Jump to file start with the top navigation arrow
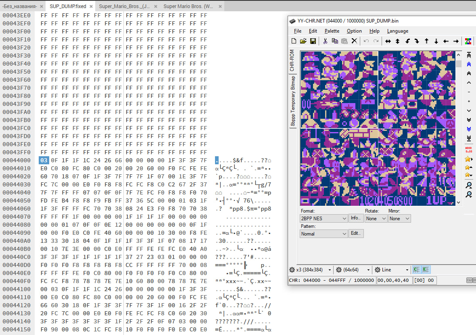This screenshot has width=476, height=335. [468, 55]
